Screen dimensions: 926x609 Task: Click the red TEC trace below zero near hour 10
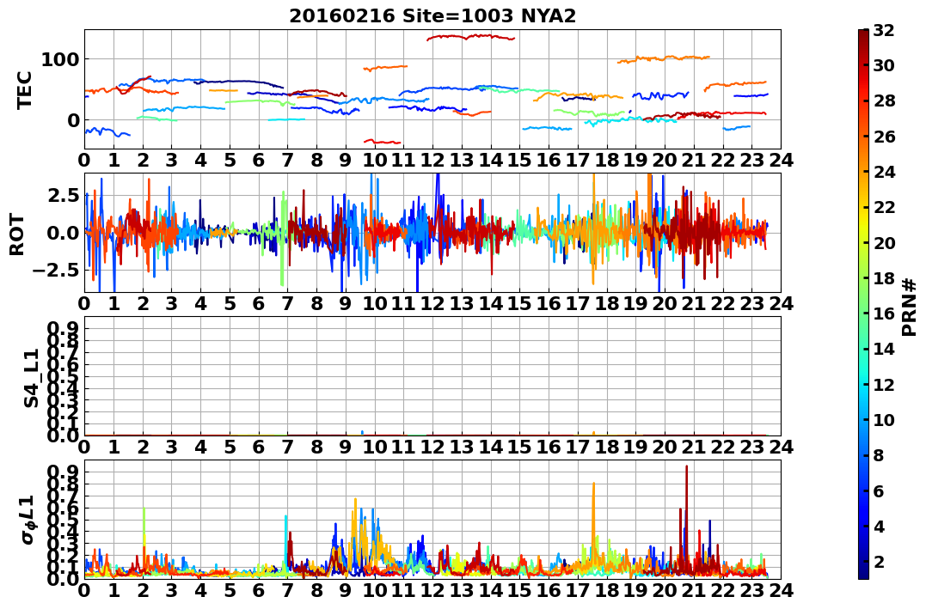[383, 142]
